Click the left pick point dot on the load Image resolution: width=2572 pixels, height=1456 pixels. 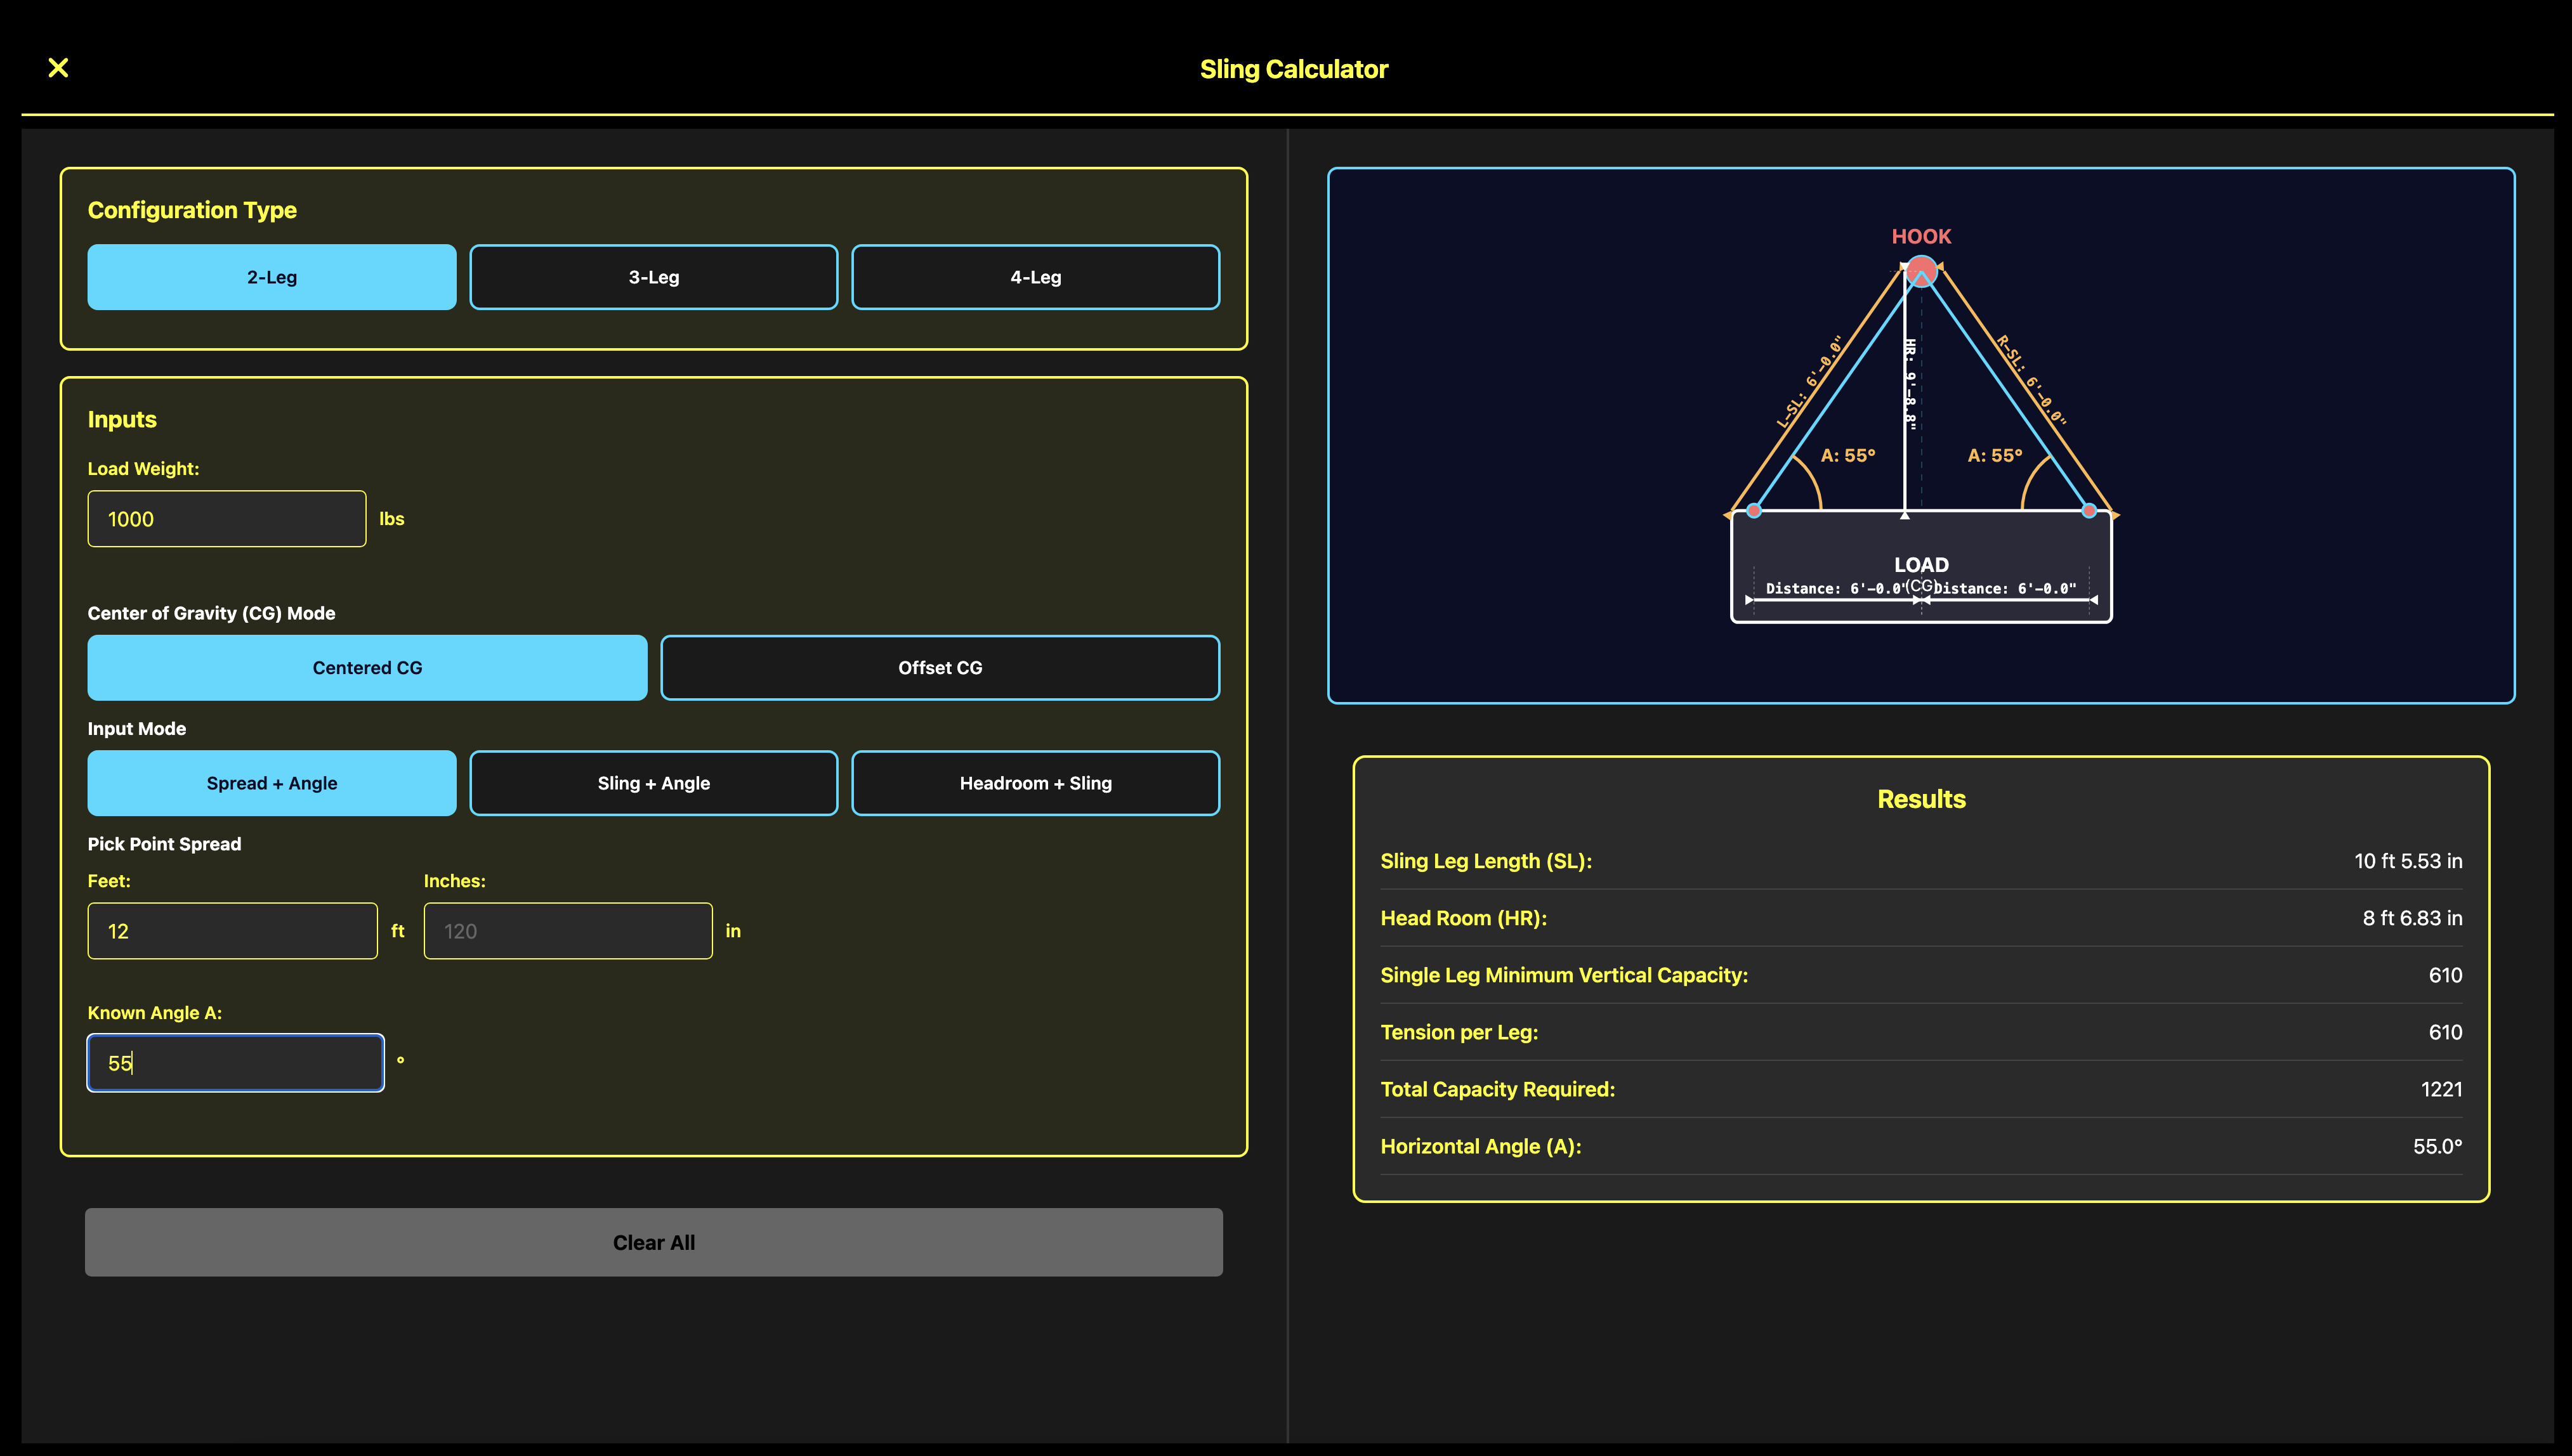coord(1754,511)
